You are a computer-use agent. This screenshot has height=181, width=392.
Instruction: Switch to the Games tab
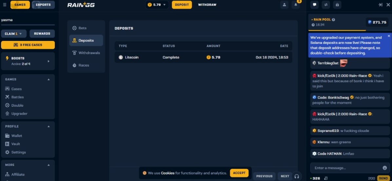pos(20,5)
